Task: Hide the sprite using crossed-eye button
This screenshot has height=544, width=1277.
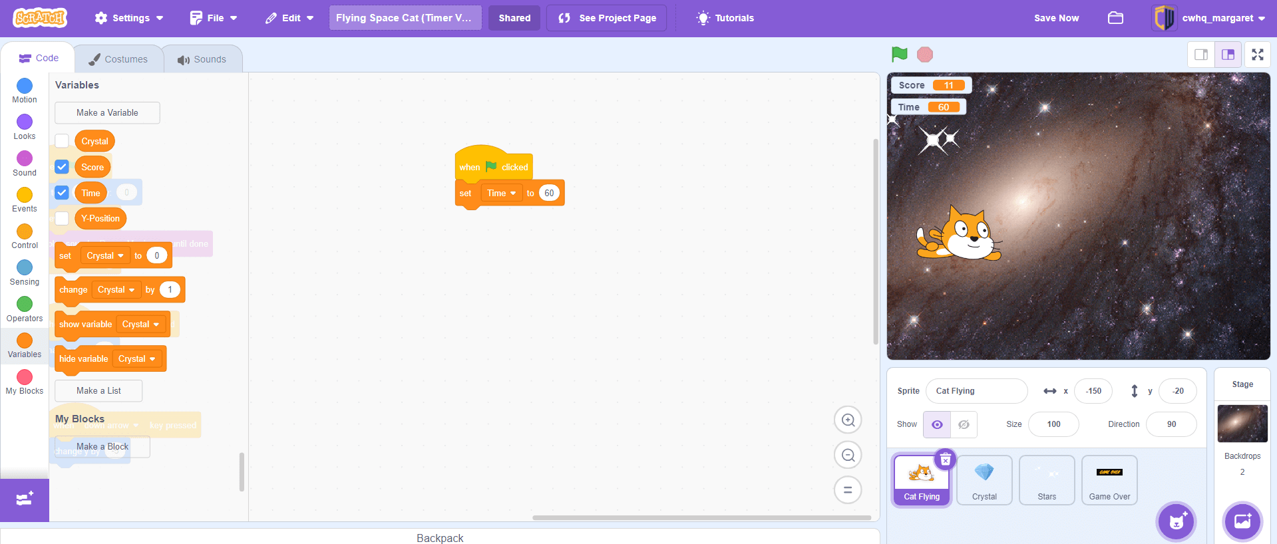Action: point(964,424)
